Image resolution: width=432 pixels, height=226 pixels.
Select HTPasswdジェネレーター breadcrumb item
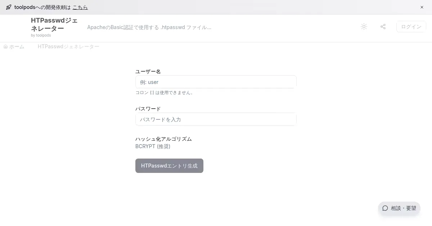click(68, 47)
